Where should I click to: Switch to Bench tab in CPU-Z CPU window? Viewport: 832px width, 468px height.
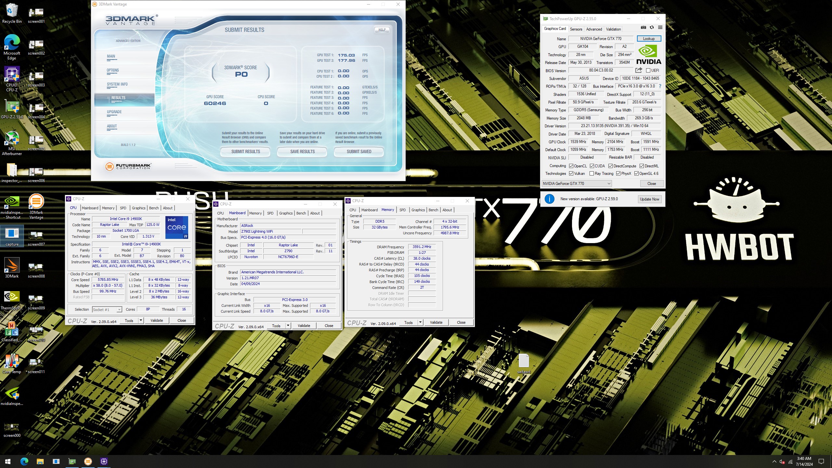pos(154,208)
